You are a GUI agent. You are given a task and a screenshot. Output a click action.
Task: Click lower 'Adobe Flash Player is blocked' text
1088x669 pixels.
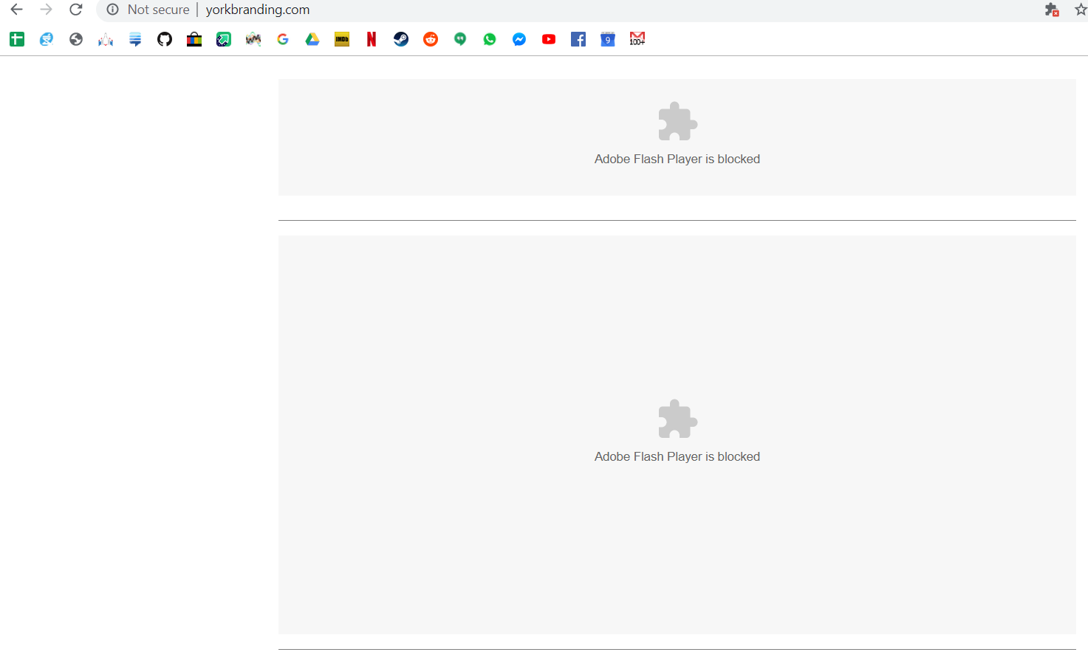tap(677, 456)
